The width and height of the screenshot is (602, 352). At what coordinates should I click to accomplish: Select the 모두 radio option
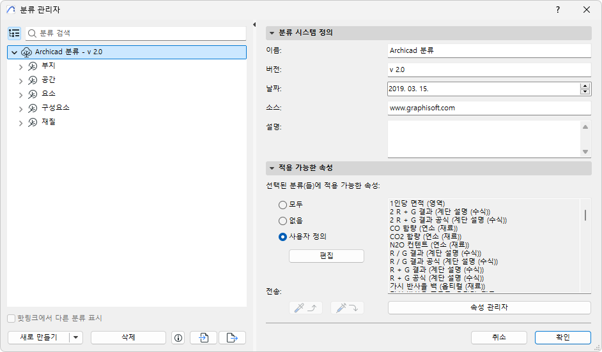(282, 205)
